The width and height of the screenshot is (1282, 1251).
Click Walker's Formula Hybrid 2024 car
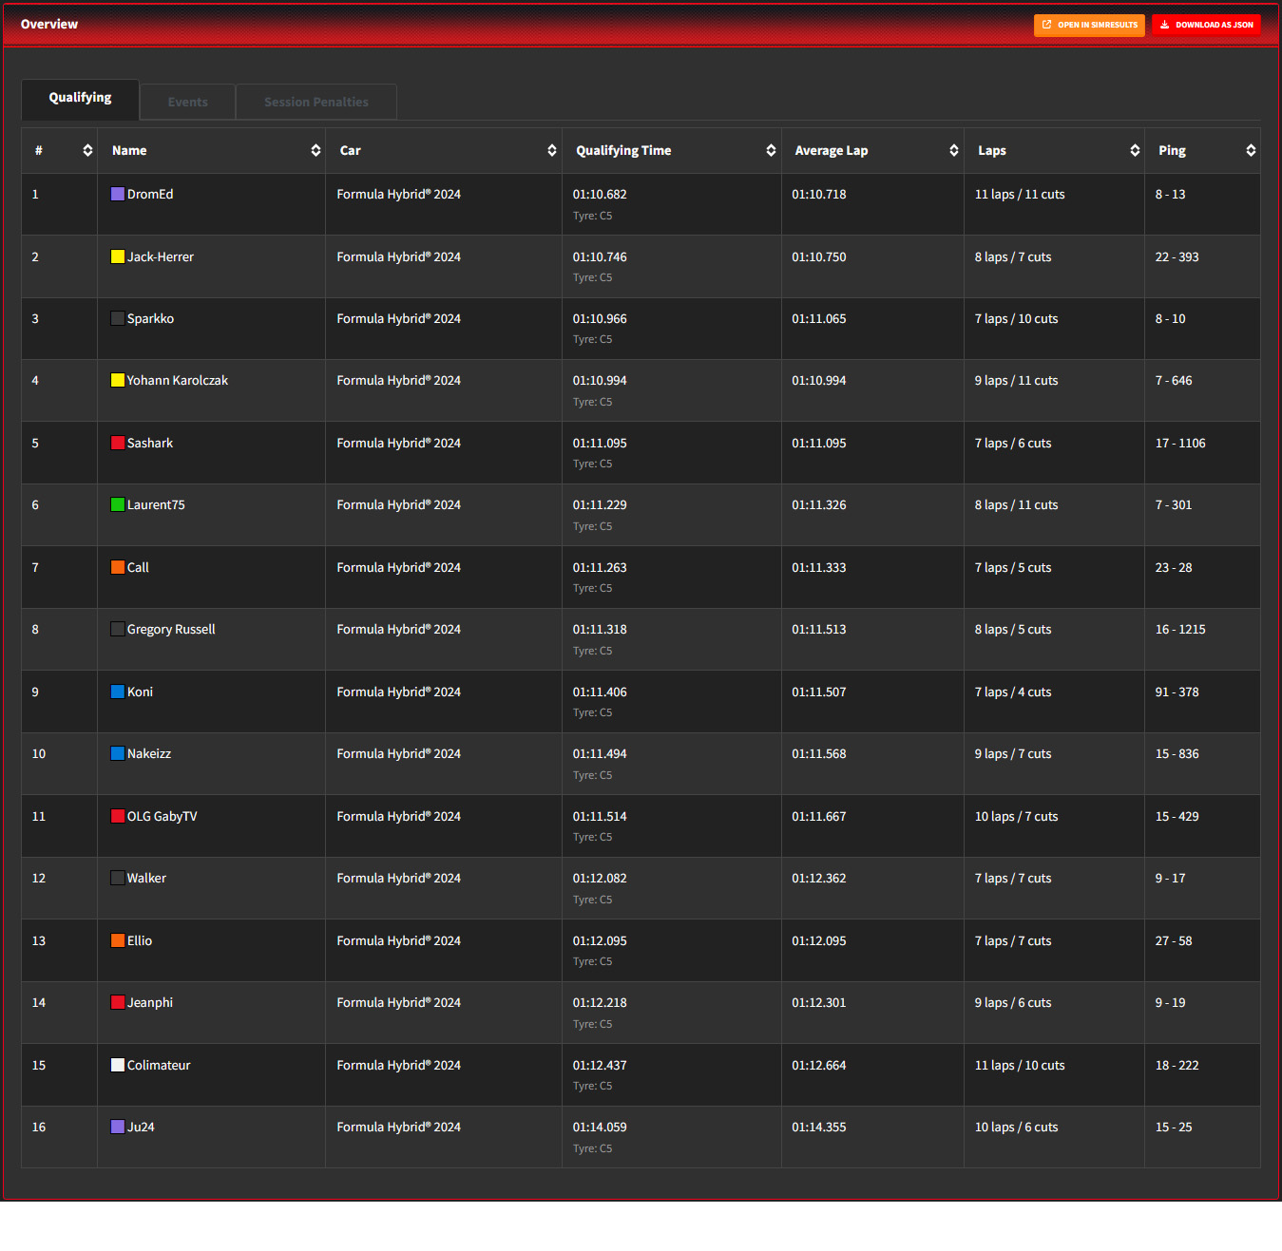(x=398, y=878)
